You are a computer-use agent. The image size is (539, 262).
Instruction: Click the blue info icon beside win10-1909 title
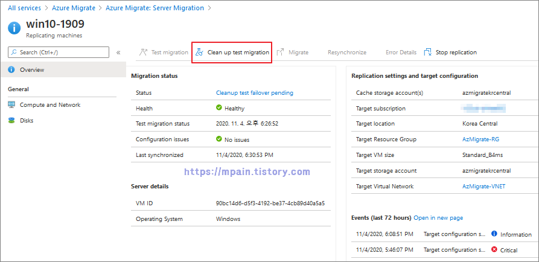coord(14,28)
